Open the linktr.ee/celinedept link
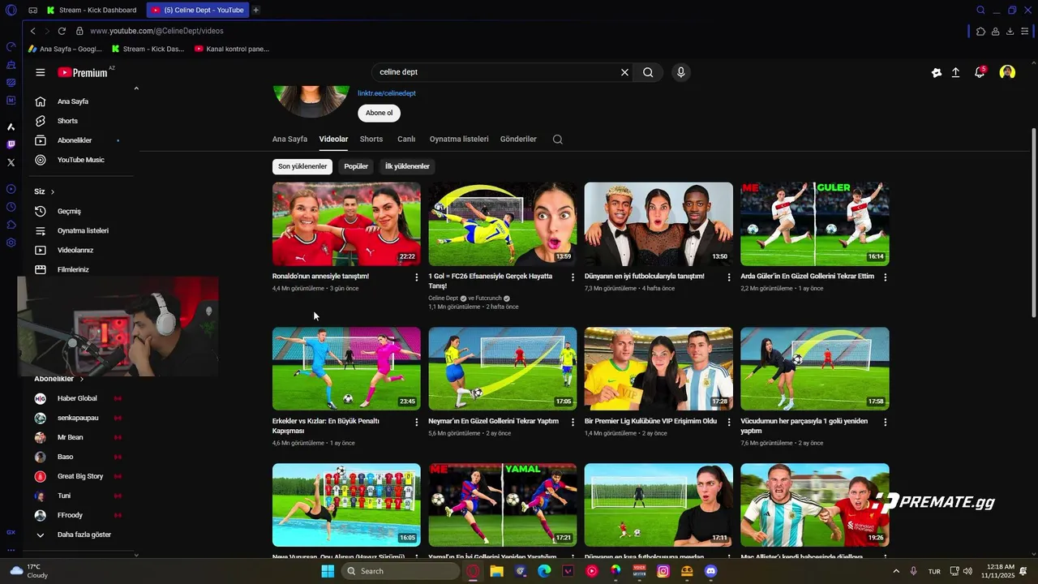Viewport: 1038px width, 584px height. tap(387, 93)
